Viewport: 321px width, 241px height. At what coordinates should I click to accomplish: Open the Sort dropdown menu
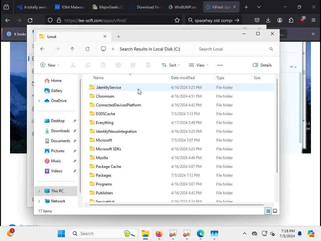point(171,65)
